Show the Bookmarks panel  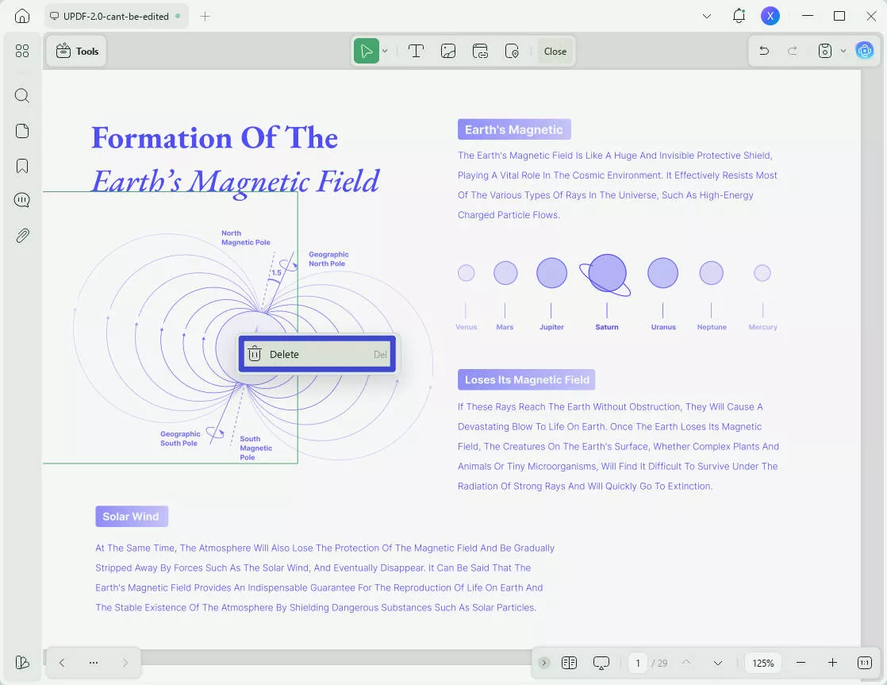point(22,166)
